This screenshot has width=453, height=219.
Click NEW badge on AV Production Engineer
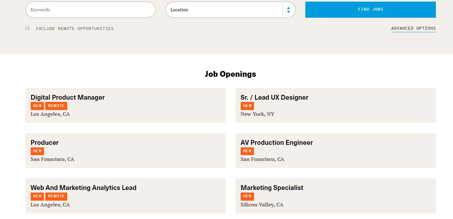pos(248,151)
